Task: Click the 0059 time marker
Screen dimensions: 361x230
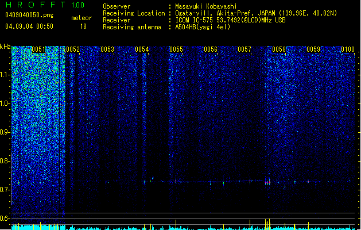Action: [x=313, y=49]
